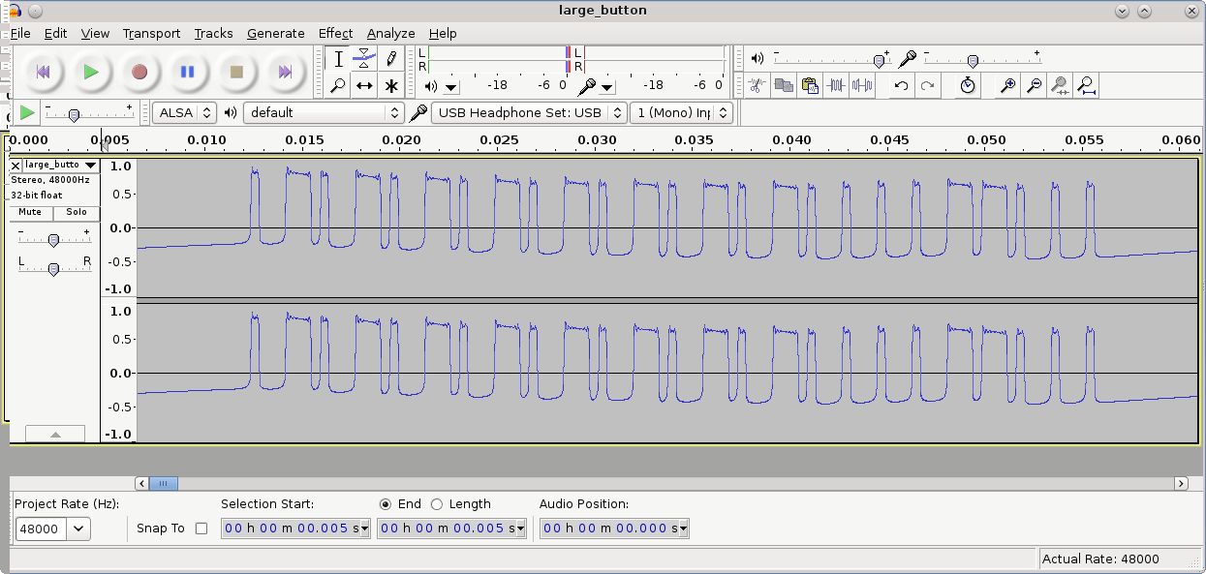Screen dimensions: 1206x574
Task: Open the Tracks menu
Action: pos(213,33)
